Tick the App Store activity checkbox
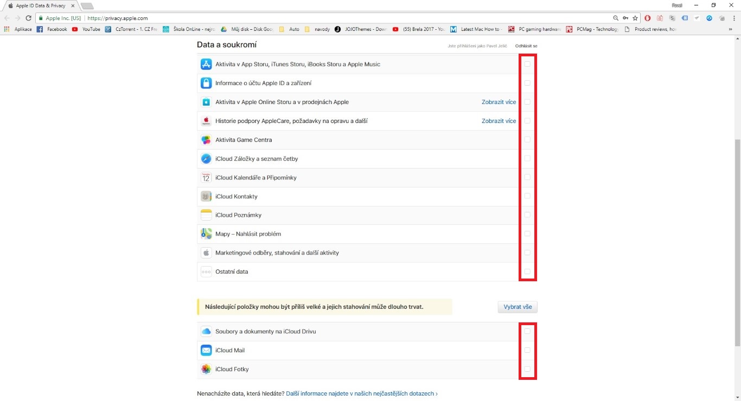This screenshot has height=401, width=741. (527, 64)
